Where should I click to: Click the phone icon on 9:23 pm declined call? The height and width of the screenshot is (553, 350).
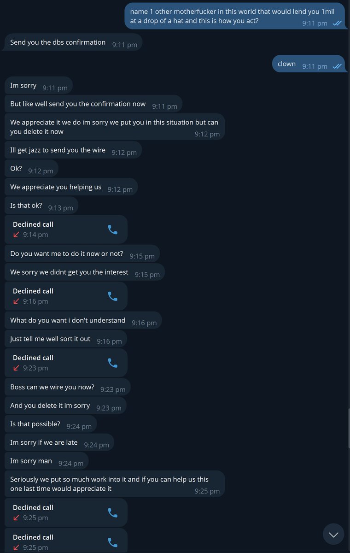click(112, 363)
